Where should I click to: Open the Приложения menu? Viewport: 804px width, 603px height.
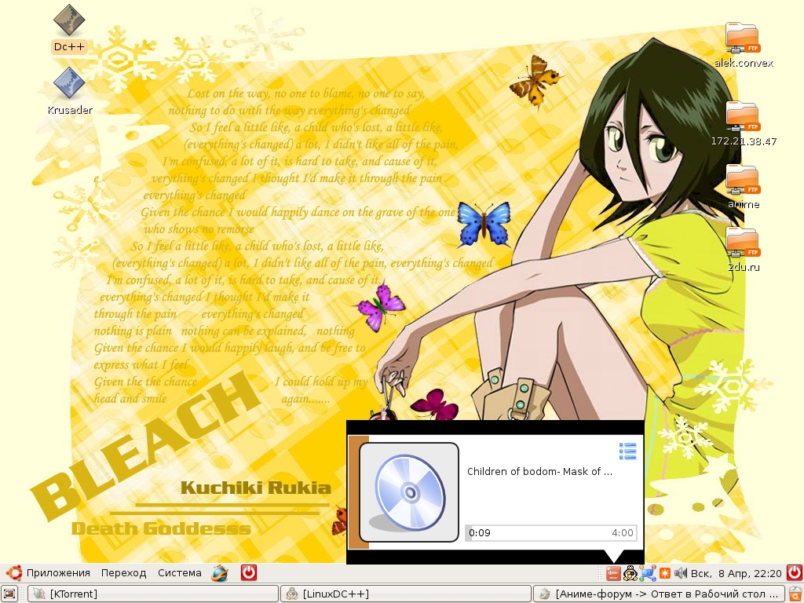pyautogui.click(x=58, y=573)
